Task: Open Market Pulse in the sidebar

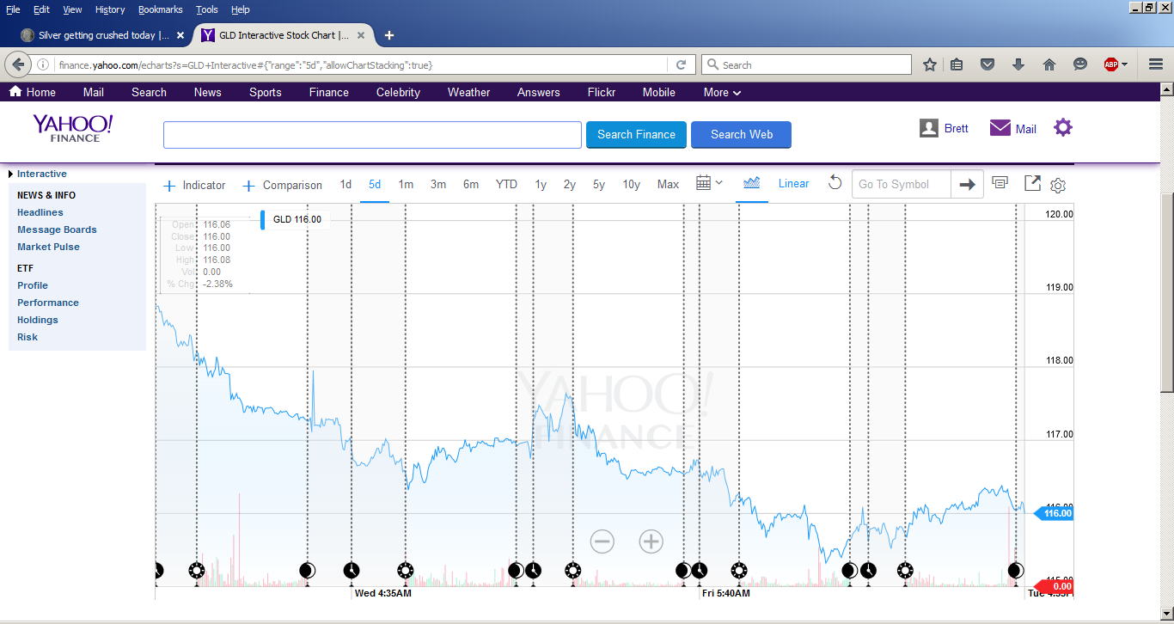Action: 48,247
